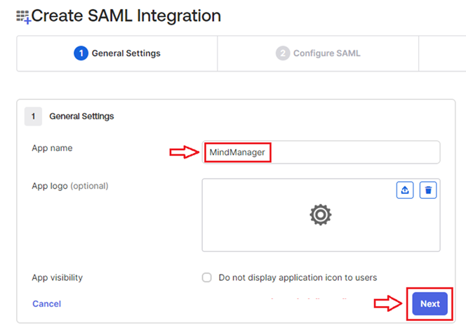Switch to the General Settings step tab
This screenshot has height=330, width=466.
(x=117, y=53)
